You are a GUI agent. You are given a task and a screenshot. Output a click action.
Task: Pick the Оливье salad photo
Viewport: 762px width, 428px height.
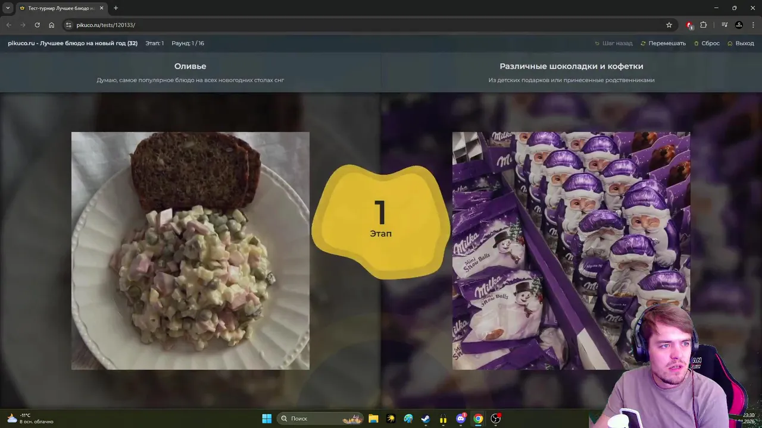[190, 251]
